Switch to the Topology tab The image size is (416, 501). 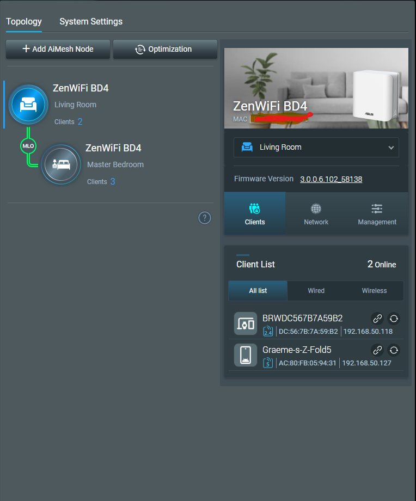pos(24,22)
